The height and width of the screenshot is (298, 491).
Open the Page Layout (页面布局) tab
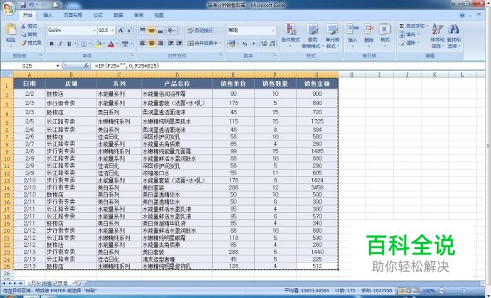pyautogui.click(x=72, y=15)
